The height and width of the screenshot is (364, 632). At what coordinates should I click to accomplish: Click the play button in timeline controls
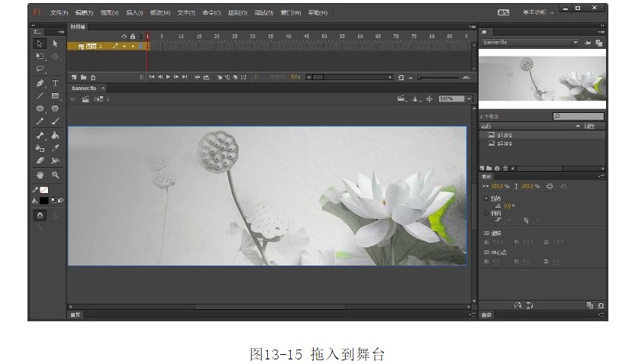pyautogui.click(x=168, y=77)
